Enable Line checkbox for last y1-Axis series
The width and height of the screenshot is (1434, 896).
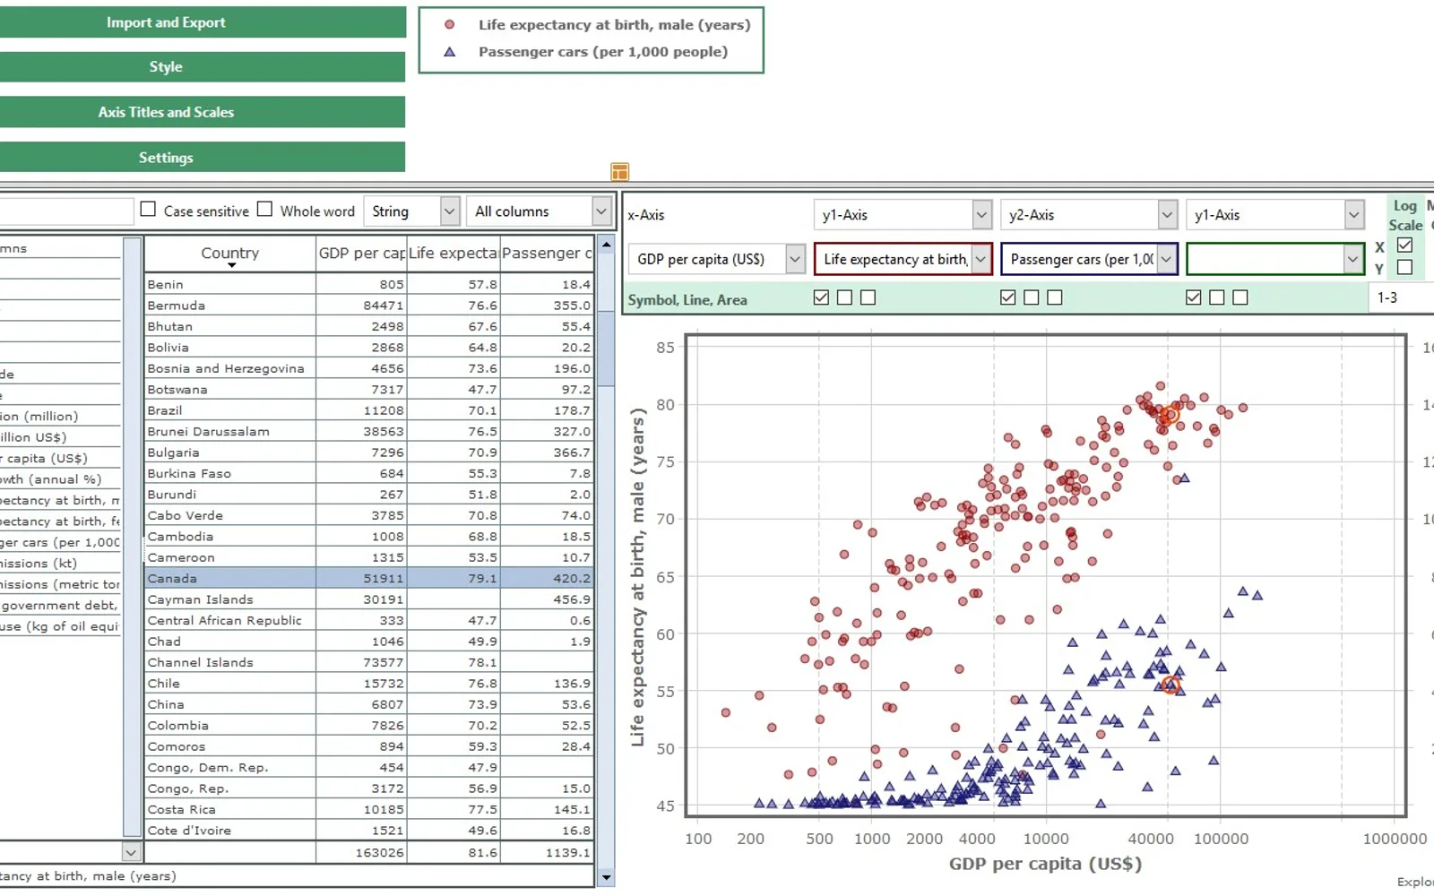1217,297
